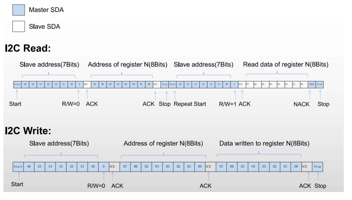This screenshot has height=200, width=352.
Task: Click the NACK cell in the read sequence
Action: click(x=312, y=84)
